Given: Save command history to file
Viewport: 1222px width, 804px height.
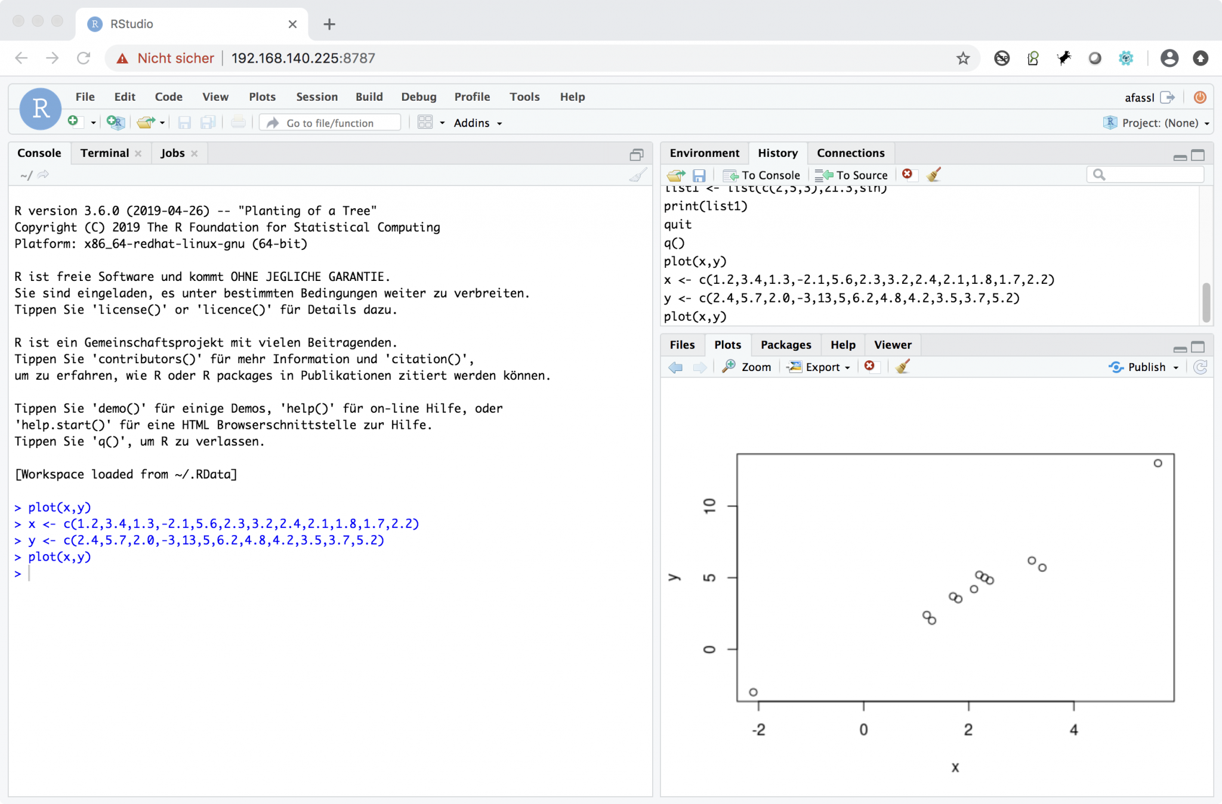Looking at the screenshot, I should [699, 175].
